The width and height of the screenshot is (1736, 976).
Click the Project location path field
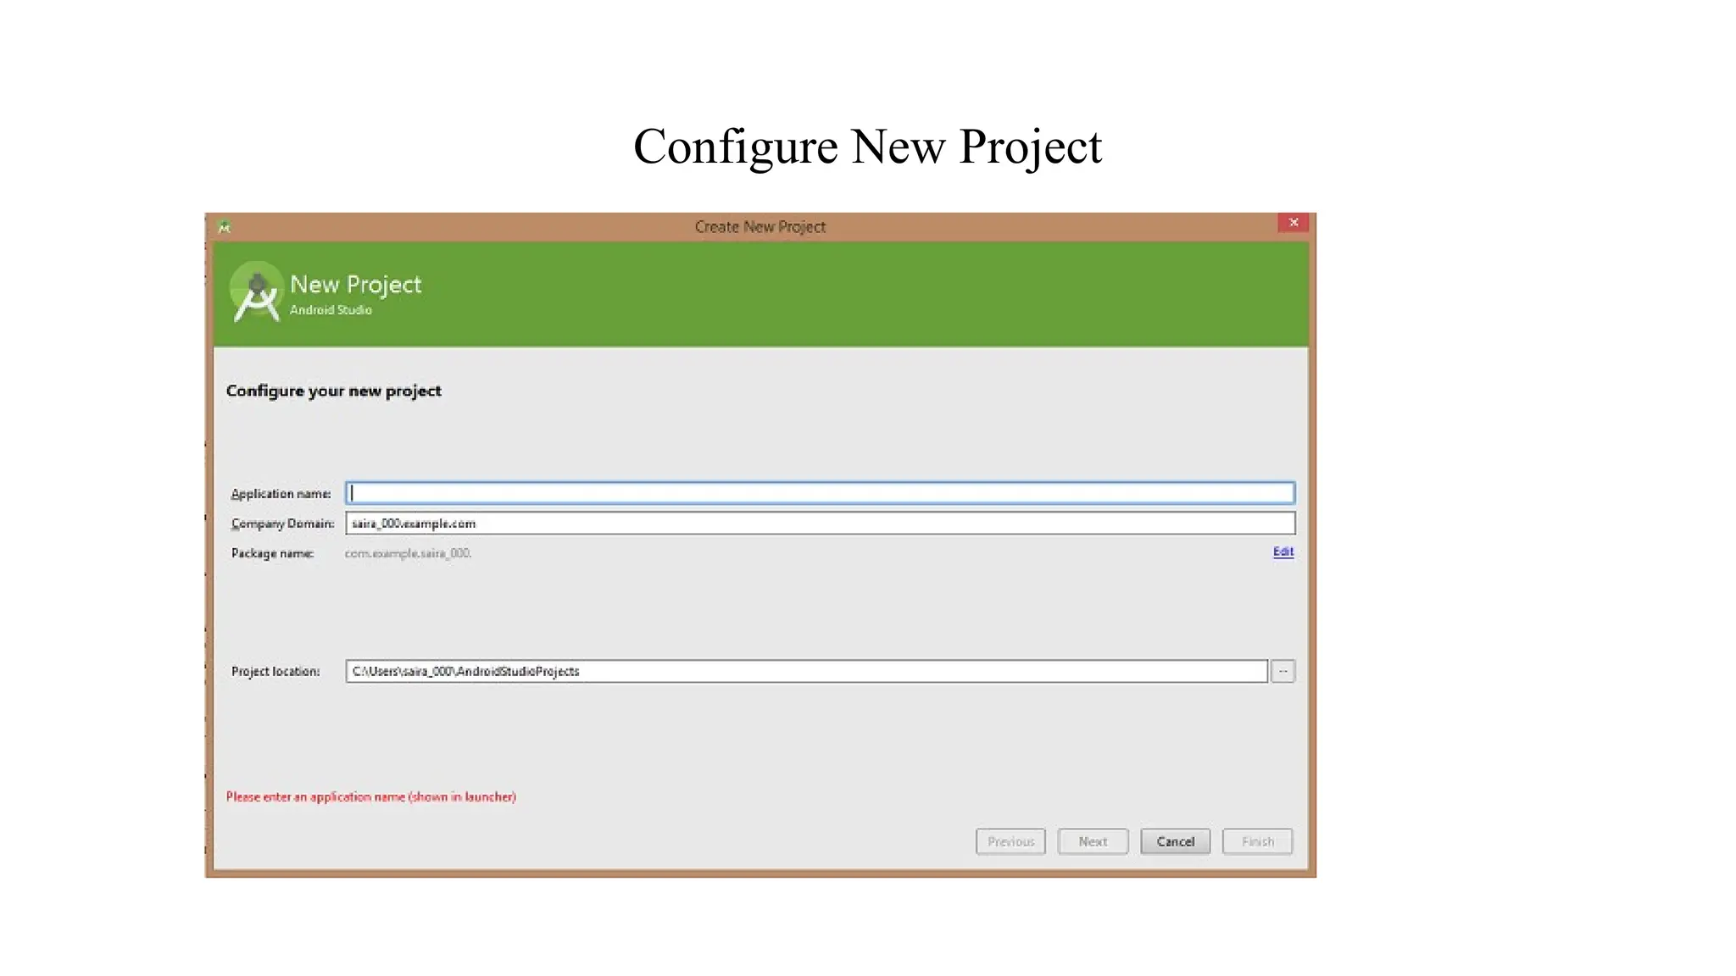[806, 671]
